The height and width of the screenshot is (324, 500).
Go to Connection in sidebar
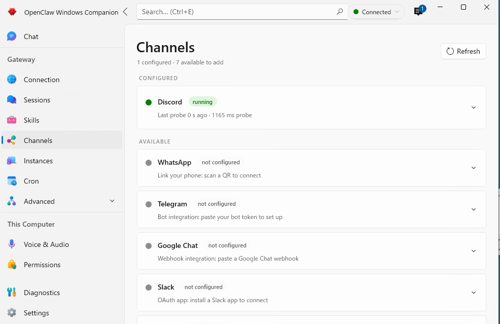tap(62, 80)
